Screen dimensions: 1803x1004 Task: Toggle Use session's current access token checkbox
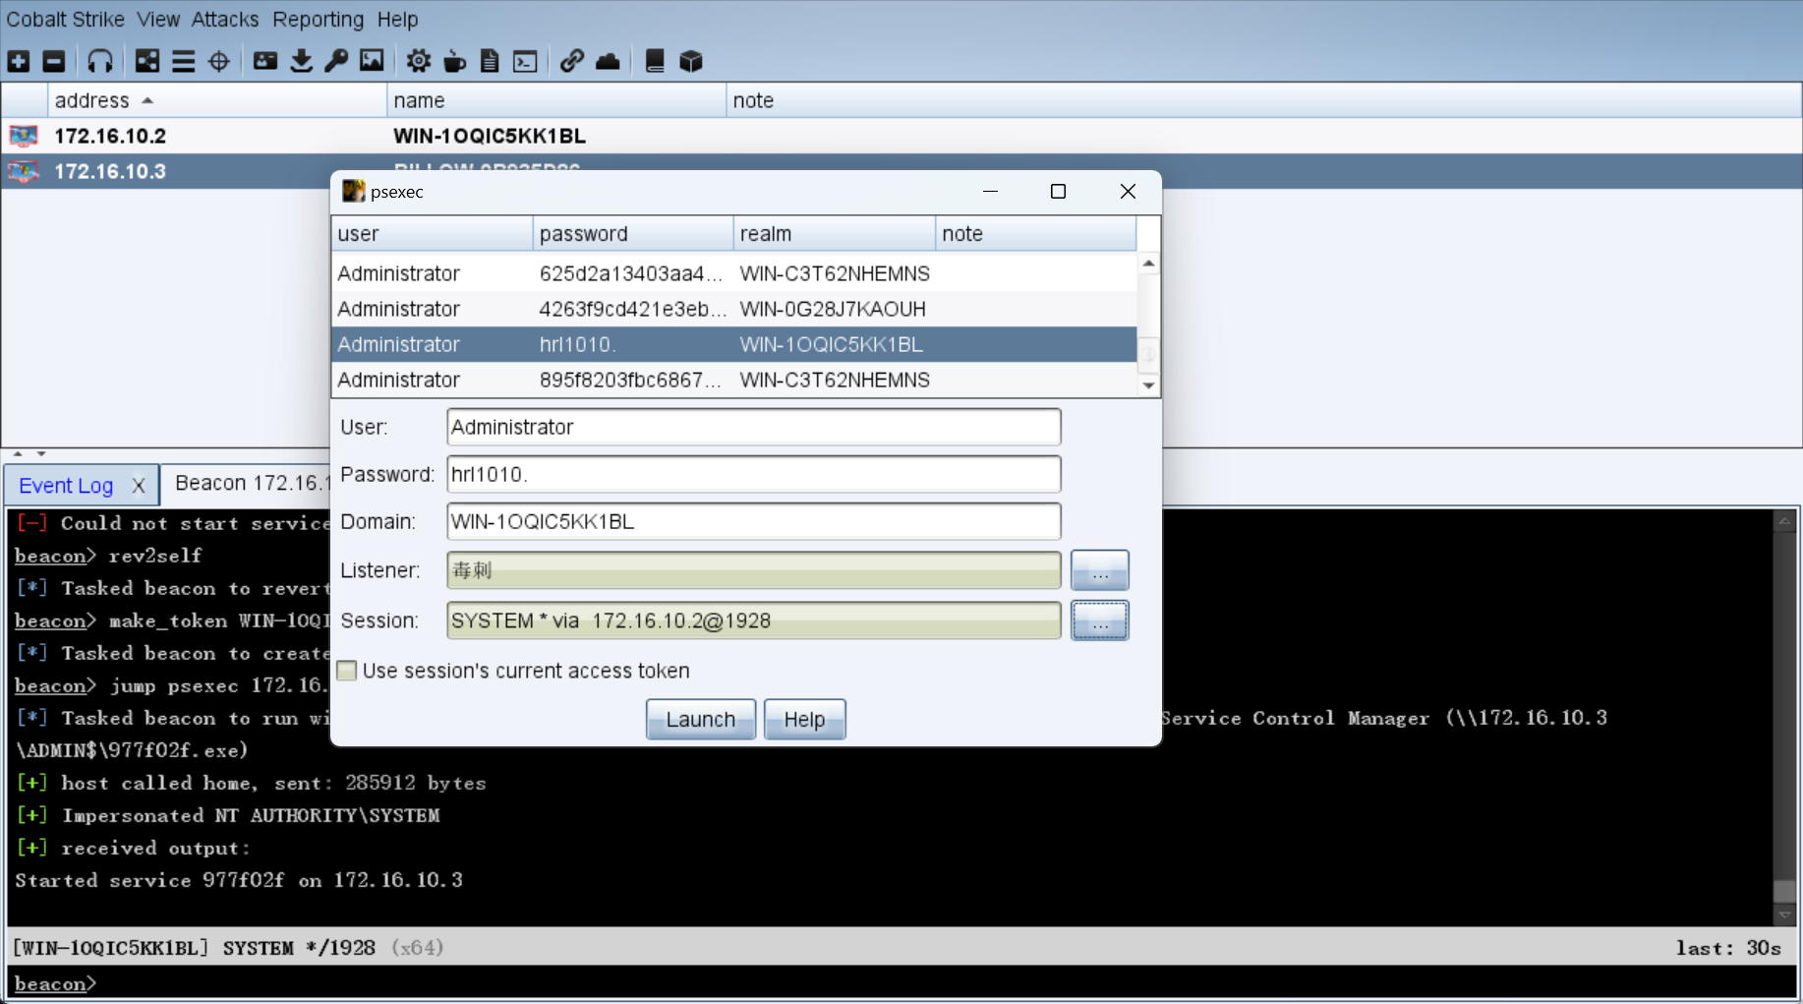click(x=347, y=671)
